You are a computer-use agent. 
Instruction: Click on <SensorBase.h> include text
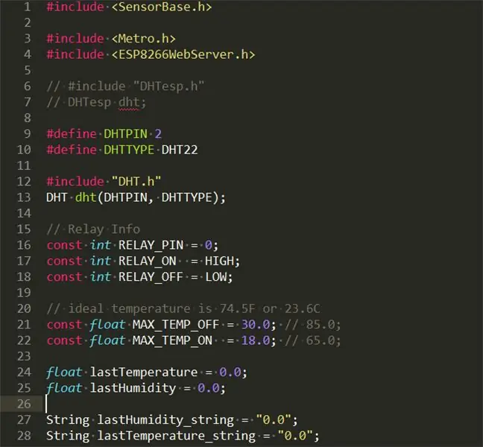point(162,7)
